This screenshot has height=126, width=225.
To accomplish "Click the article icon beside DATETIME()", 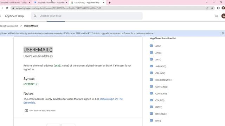I will point(152,114).
